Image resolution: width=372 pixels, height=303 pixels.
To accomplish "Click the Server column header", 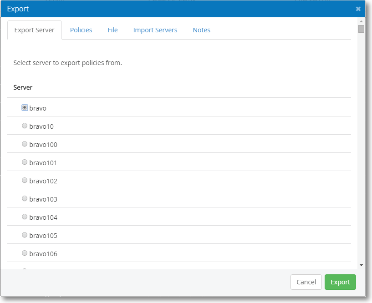I will tap(23, 87).
